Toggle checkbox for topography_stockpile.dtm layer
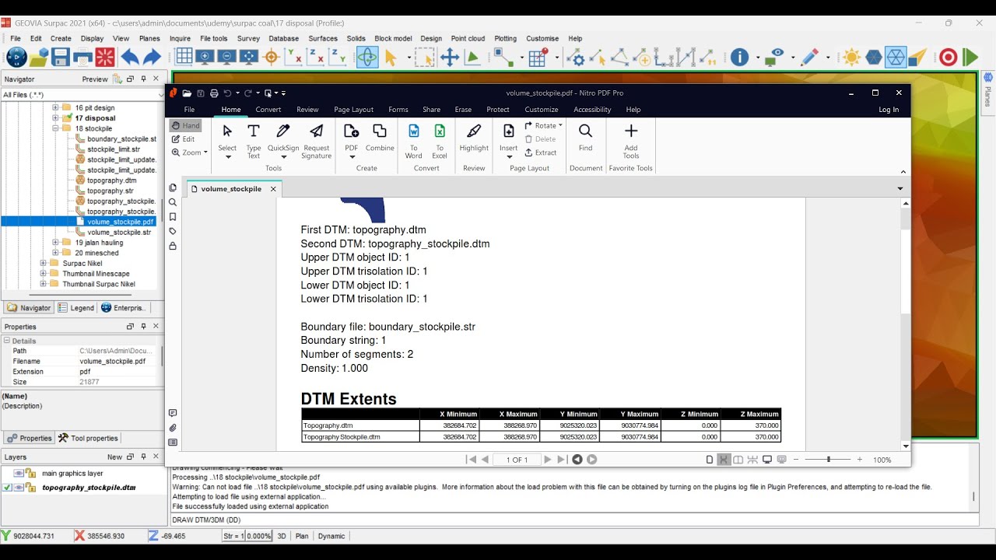 pos(7,488)
